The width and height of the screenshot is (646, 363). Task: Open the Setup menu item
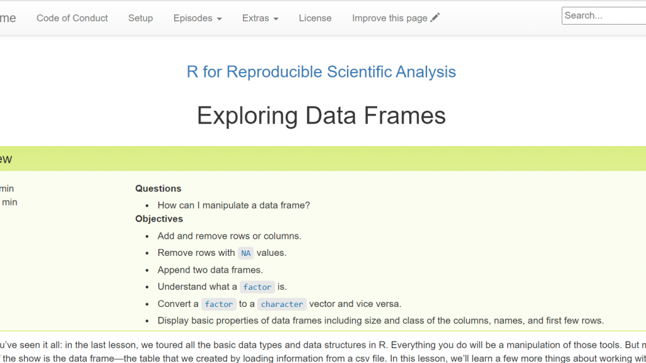(141, 18)
